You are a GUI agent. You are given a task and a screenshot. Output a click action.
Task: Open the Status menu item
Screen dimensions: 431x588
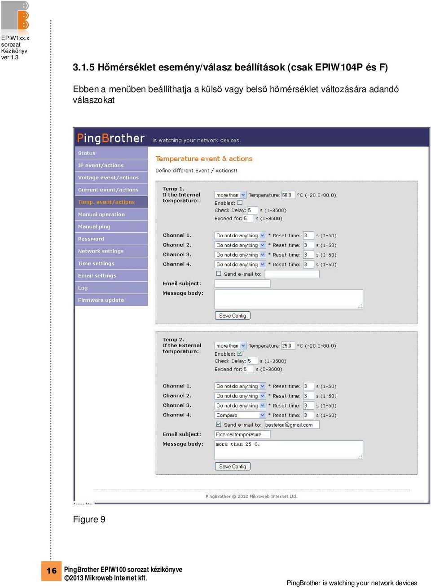click(111, 153)
